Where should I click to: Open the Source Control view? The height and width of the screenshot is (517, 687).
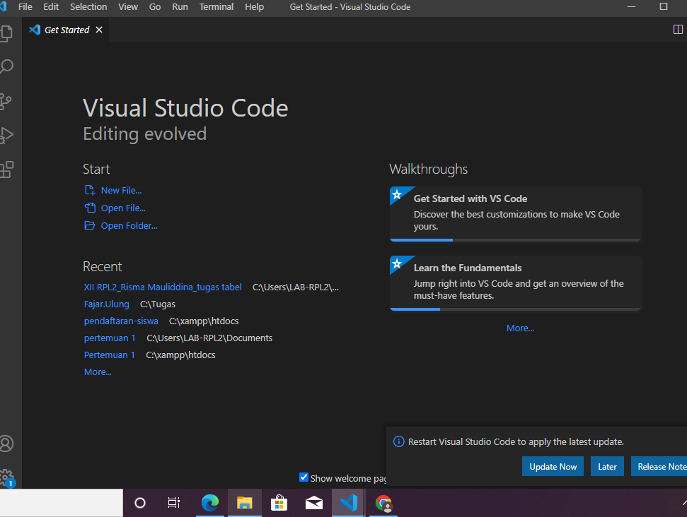6,101
